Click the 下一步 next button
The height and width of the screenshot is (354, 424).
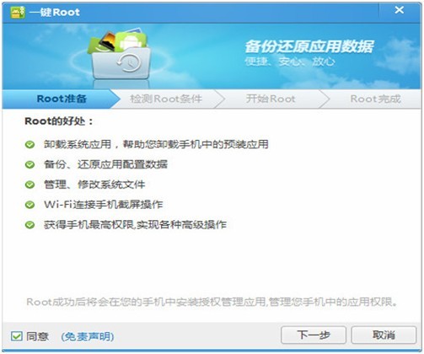point(314,335)
